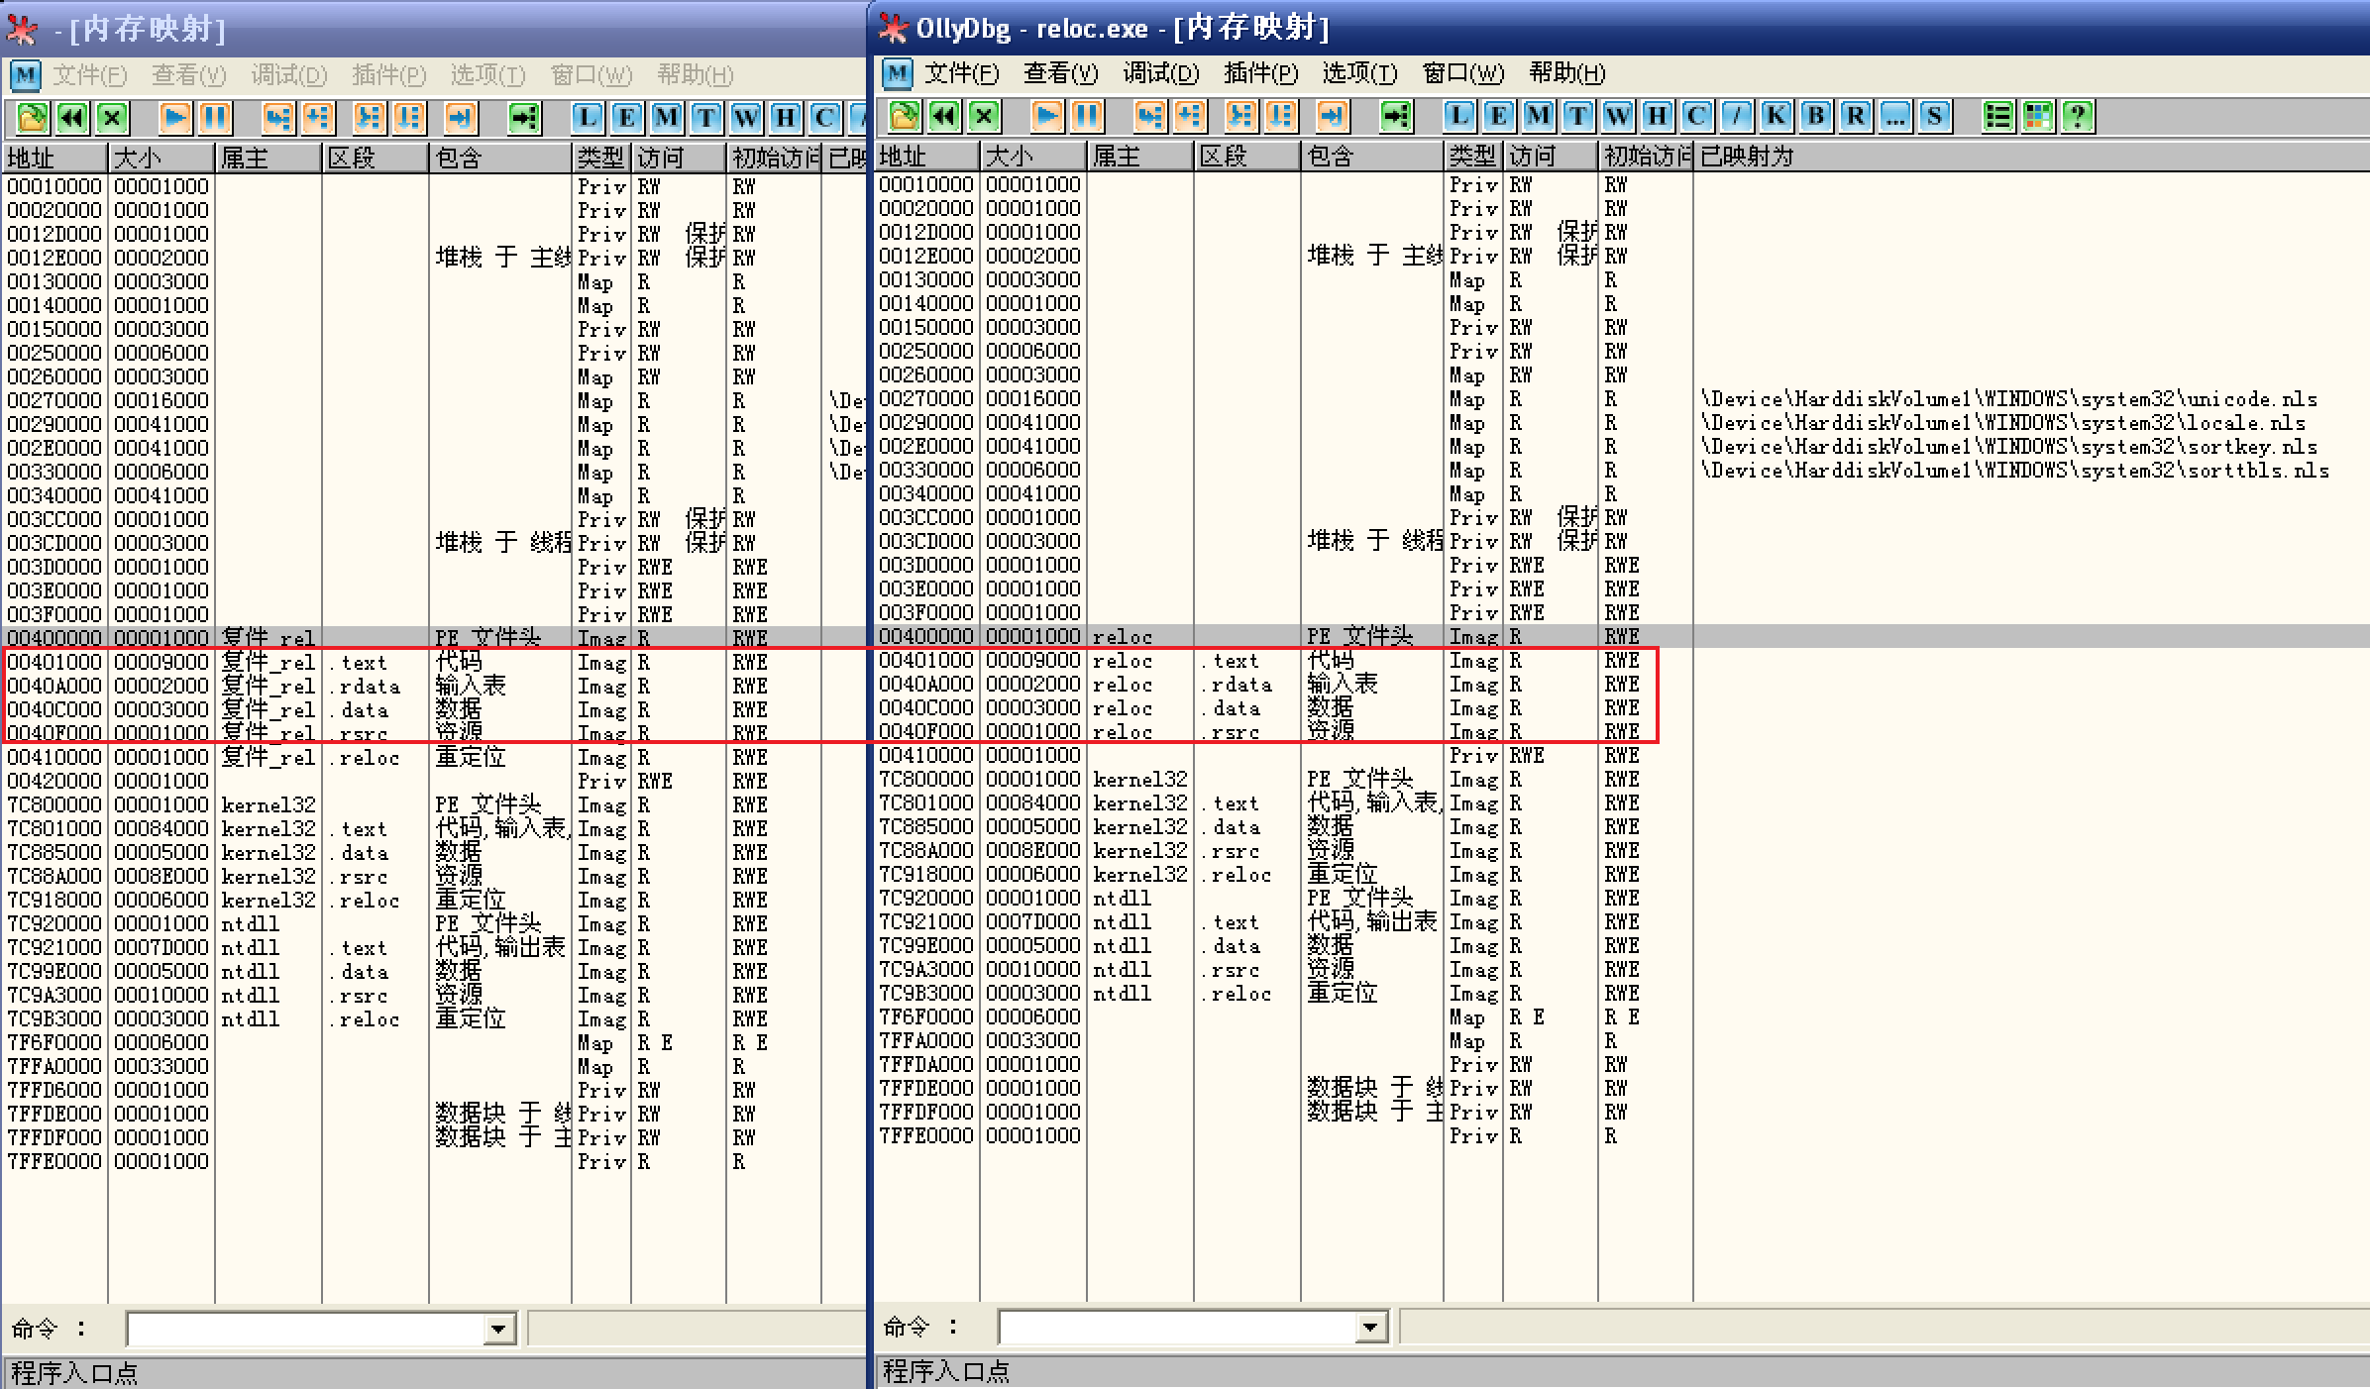
Task: Expand command dropdown in reloc.exe window
Action: (1370, 1327)
